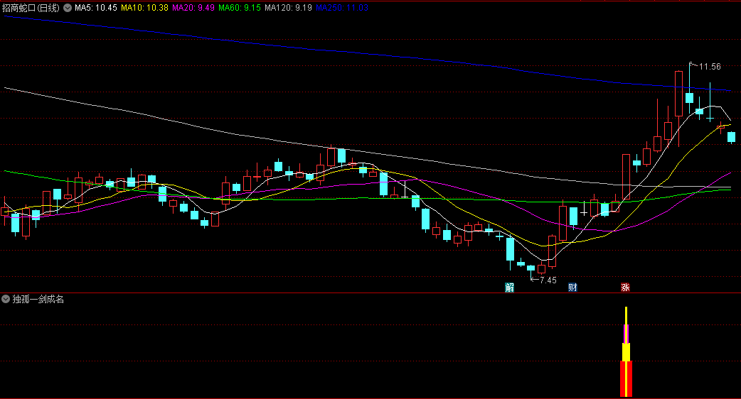Click the 财 marker icon

click(572, 288)
